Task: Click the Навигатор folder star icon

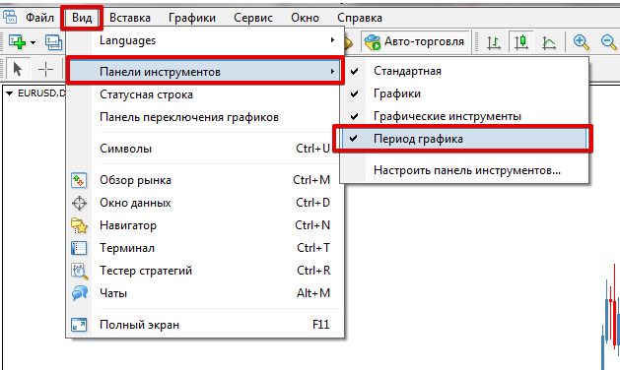Action: (79, 225)
